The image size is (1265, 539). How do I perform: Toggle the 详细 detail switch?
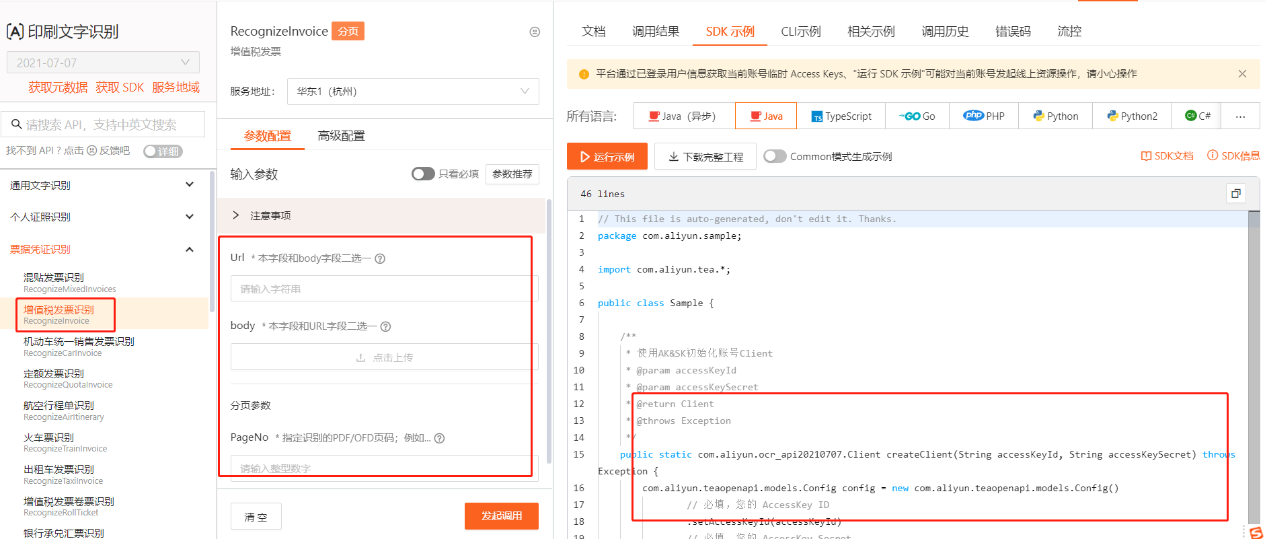point(163,151)
